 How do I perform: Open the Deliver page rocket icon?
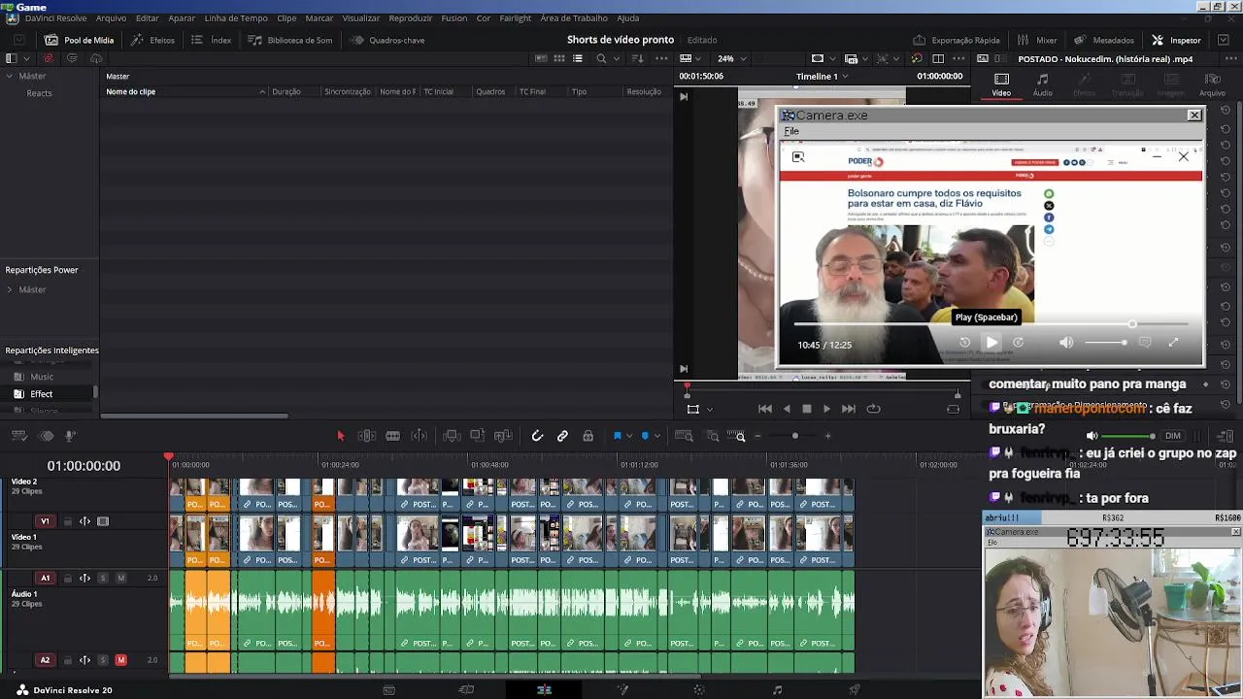coord(855,690)
